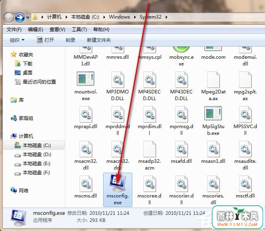Select the mscorier.dll file icon
The image size is (265, 231).
tap(182, 184)
